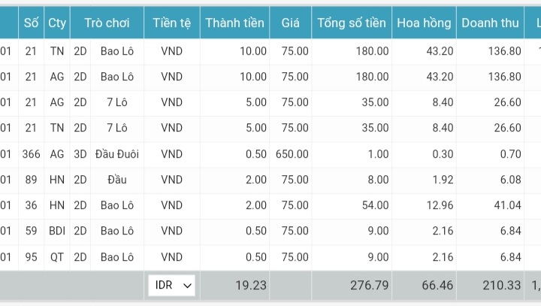Select the Đầu Đuôi game cell
Viewport: 541px width, 306px height.
tap(117, 154)
